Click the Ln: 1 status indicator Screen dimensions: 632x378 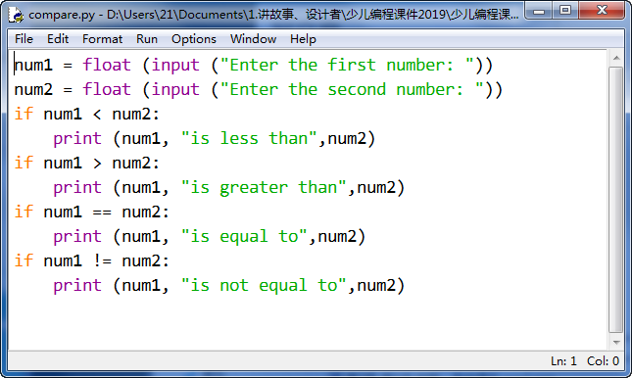[563, 361]
